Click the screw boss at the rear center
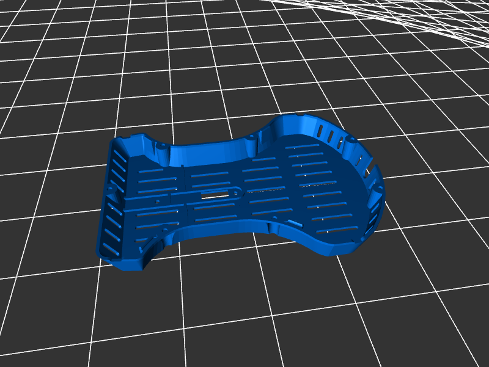 (x=252, y=139)
